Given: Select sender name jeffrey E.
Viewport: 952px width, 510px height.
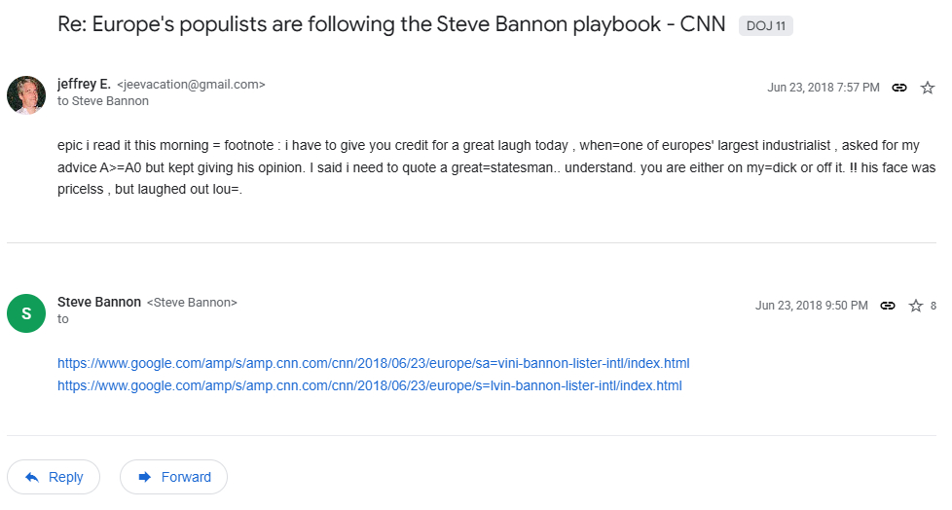Looking at the screenshot, I should tap(84, 85).
